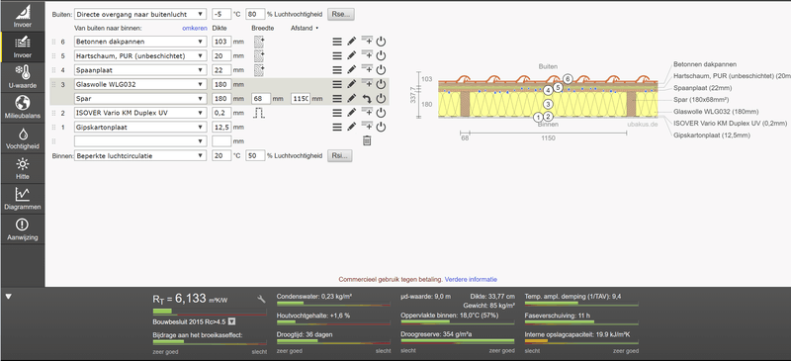
Task: Click the omkeren link
Action: tap(195, 29)
